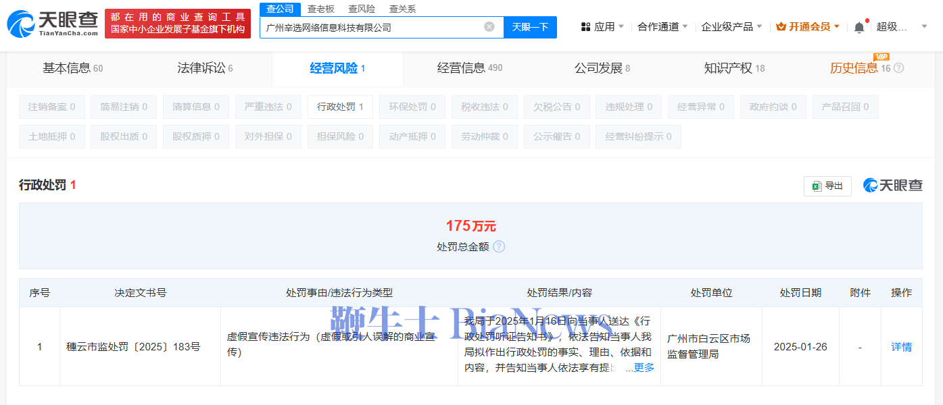Open the 企业级产品 dropdown menu
Viewport: 943px width, 405px height.
pos(727,25)
